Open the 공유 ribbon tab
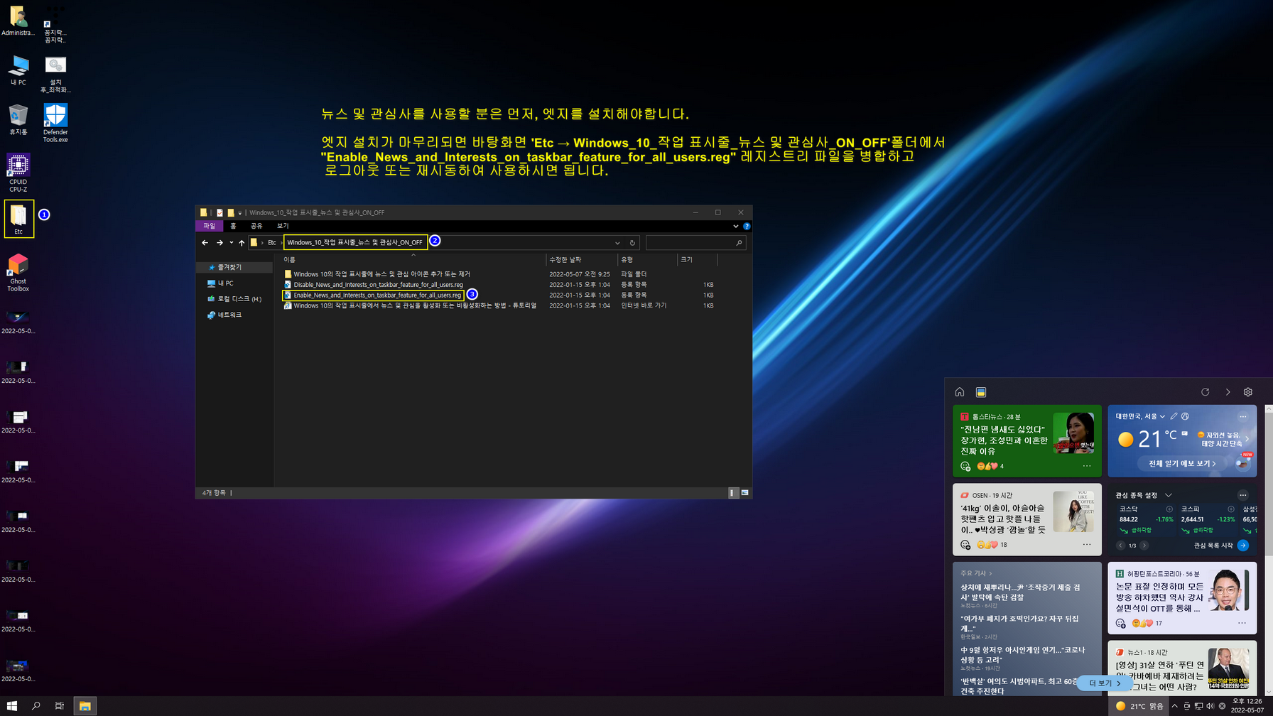The image size is (1273, 716). (256, 226)
